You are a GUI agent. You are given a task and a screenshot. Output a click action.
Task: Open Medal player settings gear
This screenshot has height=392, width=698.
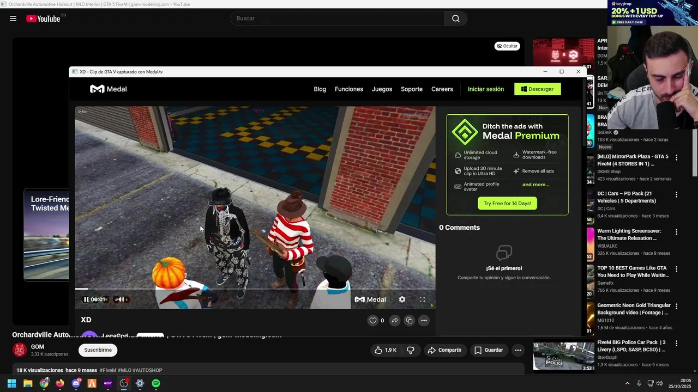click(402, 299)
